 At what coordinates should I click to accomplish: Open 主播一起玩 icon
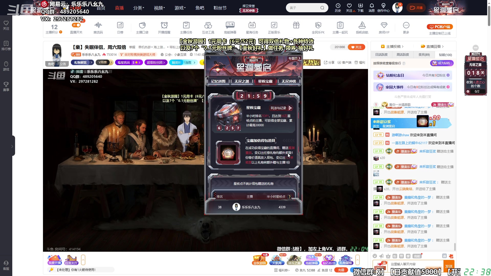click(340, 28)
